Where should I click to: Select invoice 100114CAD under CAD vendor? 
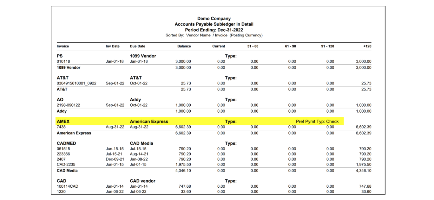point(68,186)
